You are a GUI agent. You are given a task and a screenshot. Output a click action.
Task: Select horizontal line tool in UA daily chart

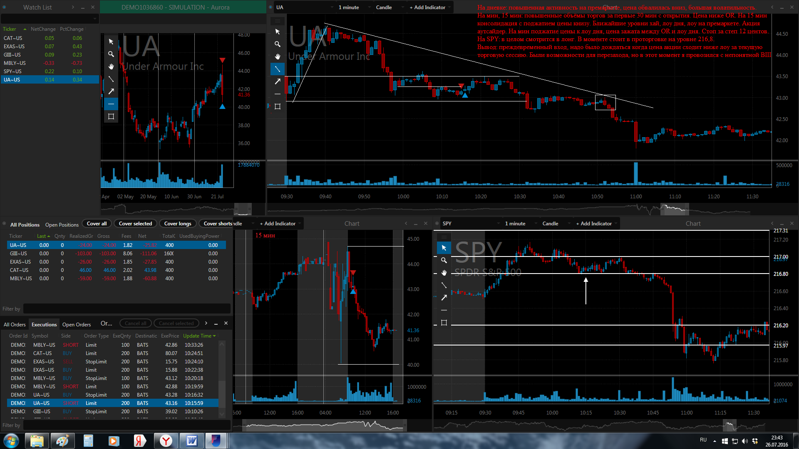[111, 104]
